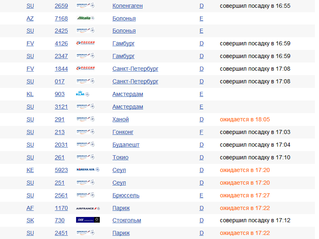Click flight number 2031 link
This screenshot has width=319, height=239.
(x=61, y=145)
